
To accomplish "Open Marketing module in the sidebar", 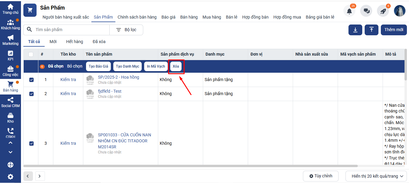I will (x=10, y=40).
